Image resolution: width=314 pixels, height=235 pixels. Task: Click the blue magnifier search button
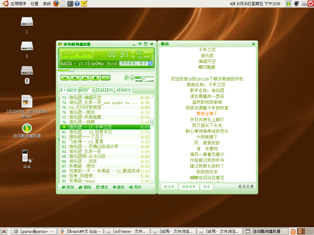(x=150, y=63)
